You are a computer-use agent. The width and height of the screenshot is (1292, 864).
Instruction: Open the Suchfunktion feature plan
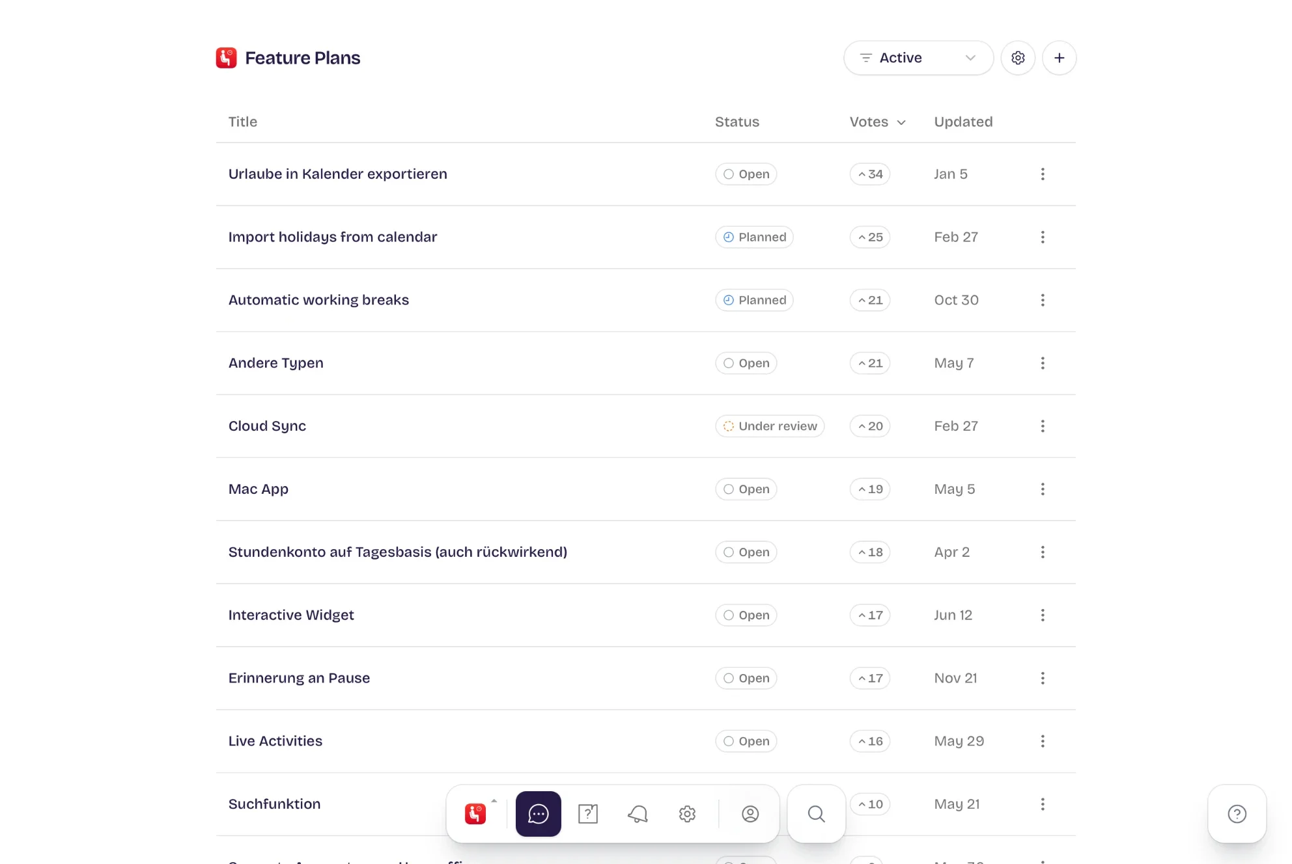(x=274, y=804)
